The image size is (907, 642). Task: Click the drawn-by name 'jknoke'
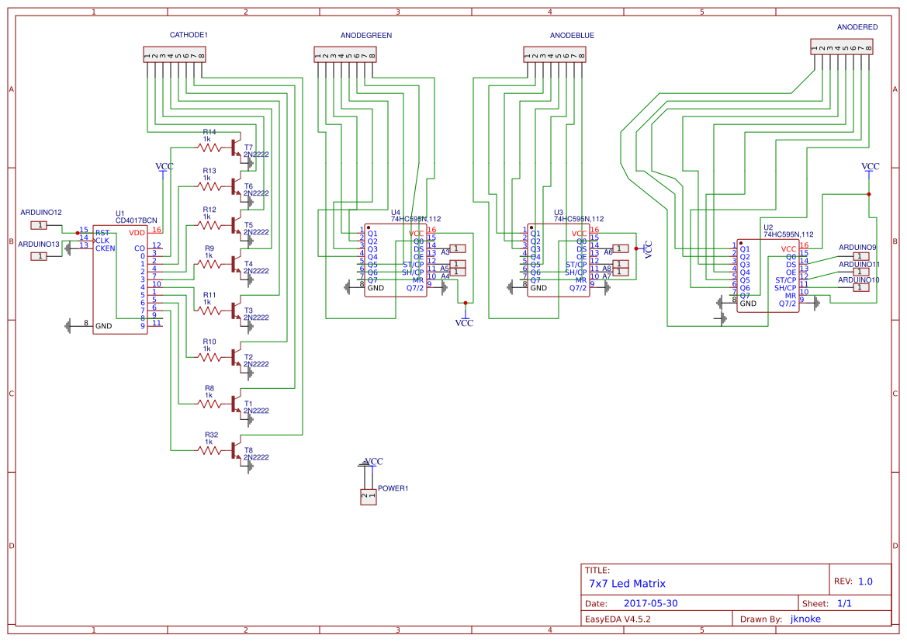tap(805, 619)
